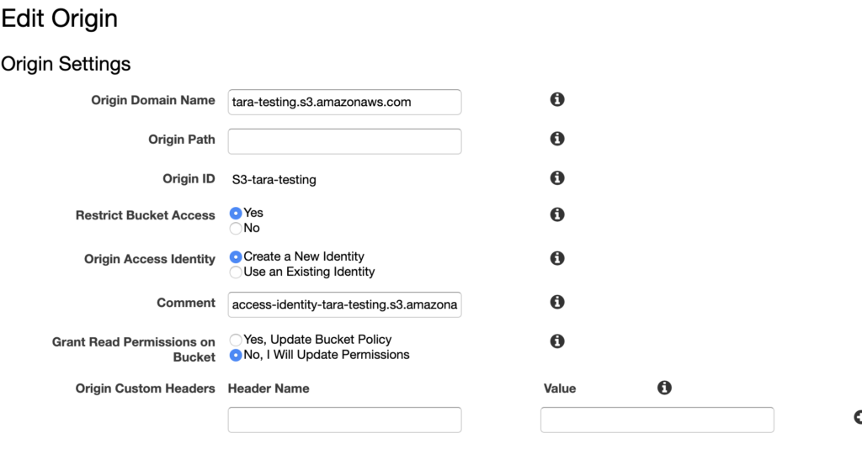Select Yes for Restrict Bucket Access
The width and height of the screenshot is (862, 465).
(x=236, y=213)
